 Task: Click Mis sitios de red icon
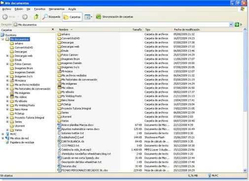(7, 138)
